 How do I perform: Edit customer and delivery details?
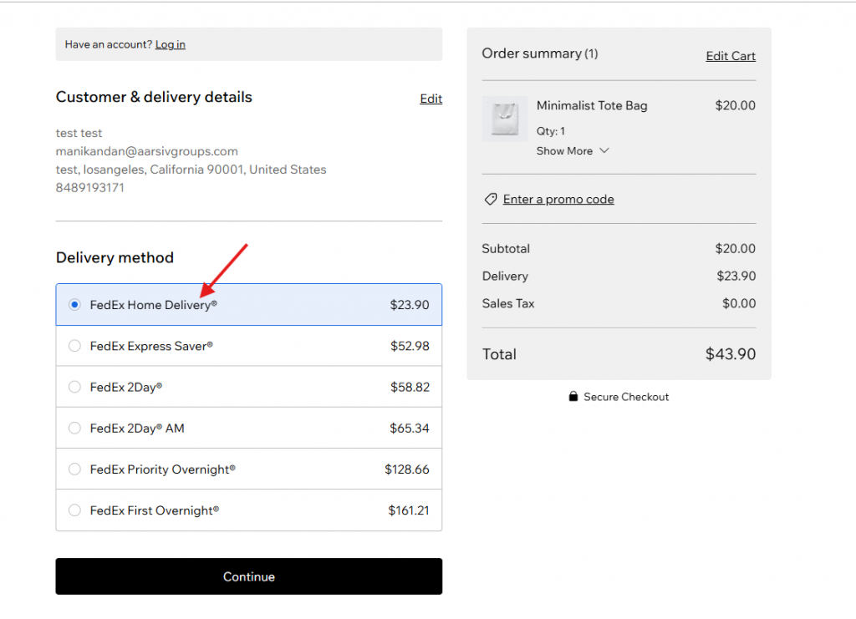click(x=431, y=99)
